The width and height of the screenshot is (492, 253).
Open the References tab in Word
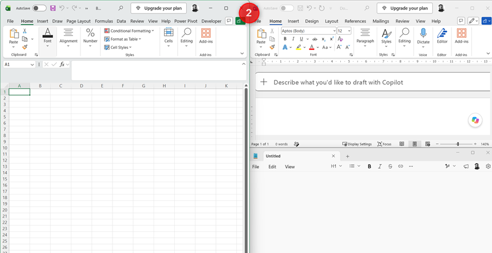[355, 21]
